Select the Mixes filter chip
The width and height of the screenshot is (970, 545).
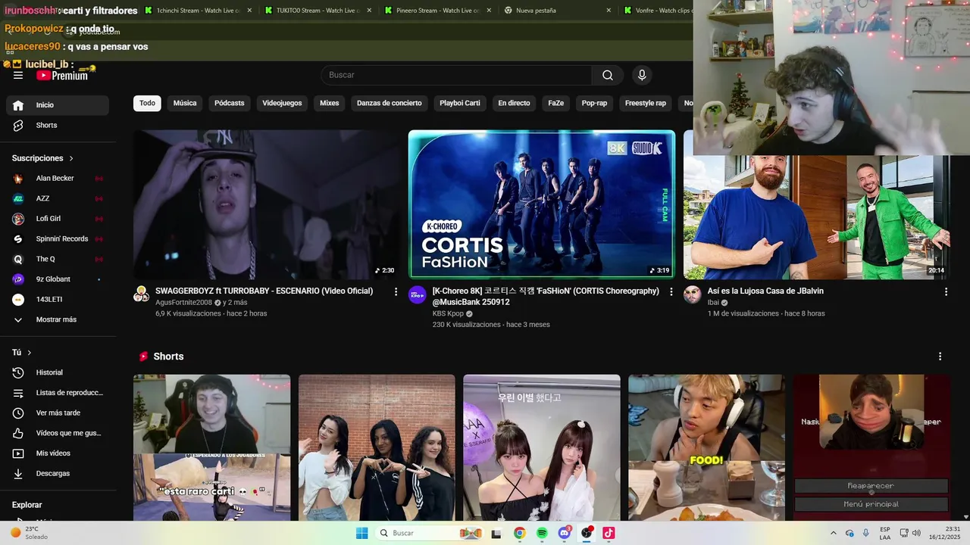(x=329, y=103)
